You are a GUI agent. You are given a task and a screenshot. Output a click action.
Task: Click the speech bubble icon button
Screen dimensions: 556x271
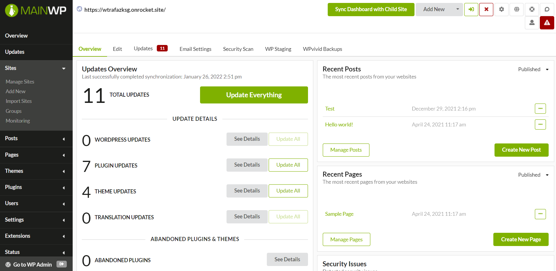[547, 9]
